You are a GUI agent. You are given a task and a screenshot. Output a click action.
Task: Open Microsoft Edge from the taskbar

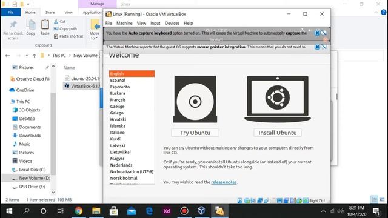(149, 211)
